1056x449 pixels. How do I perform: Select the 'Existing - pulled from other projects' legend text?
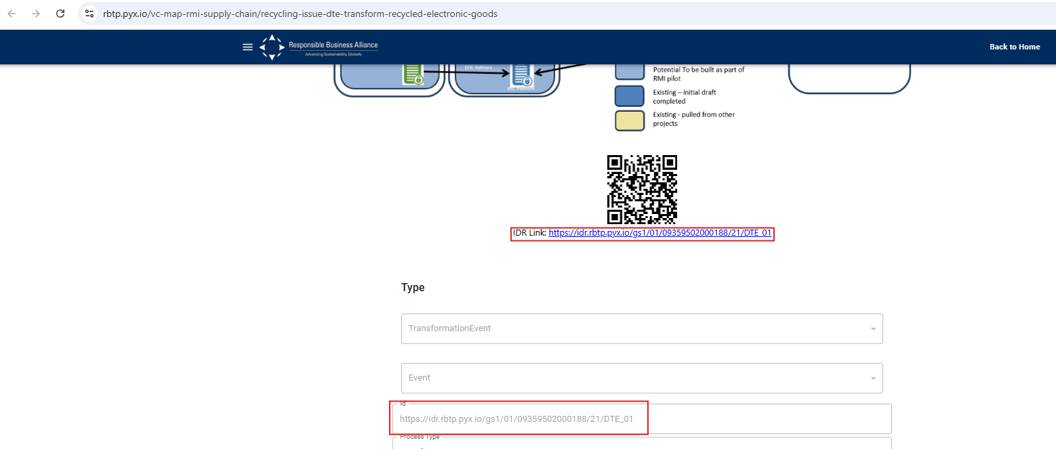pyautogui.click(x=694, y=119)
